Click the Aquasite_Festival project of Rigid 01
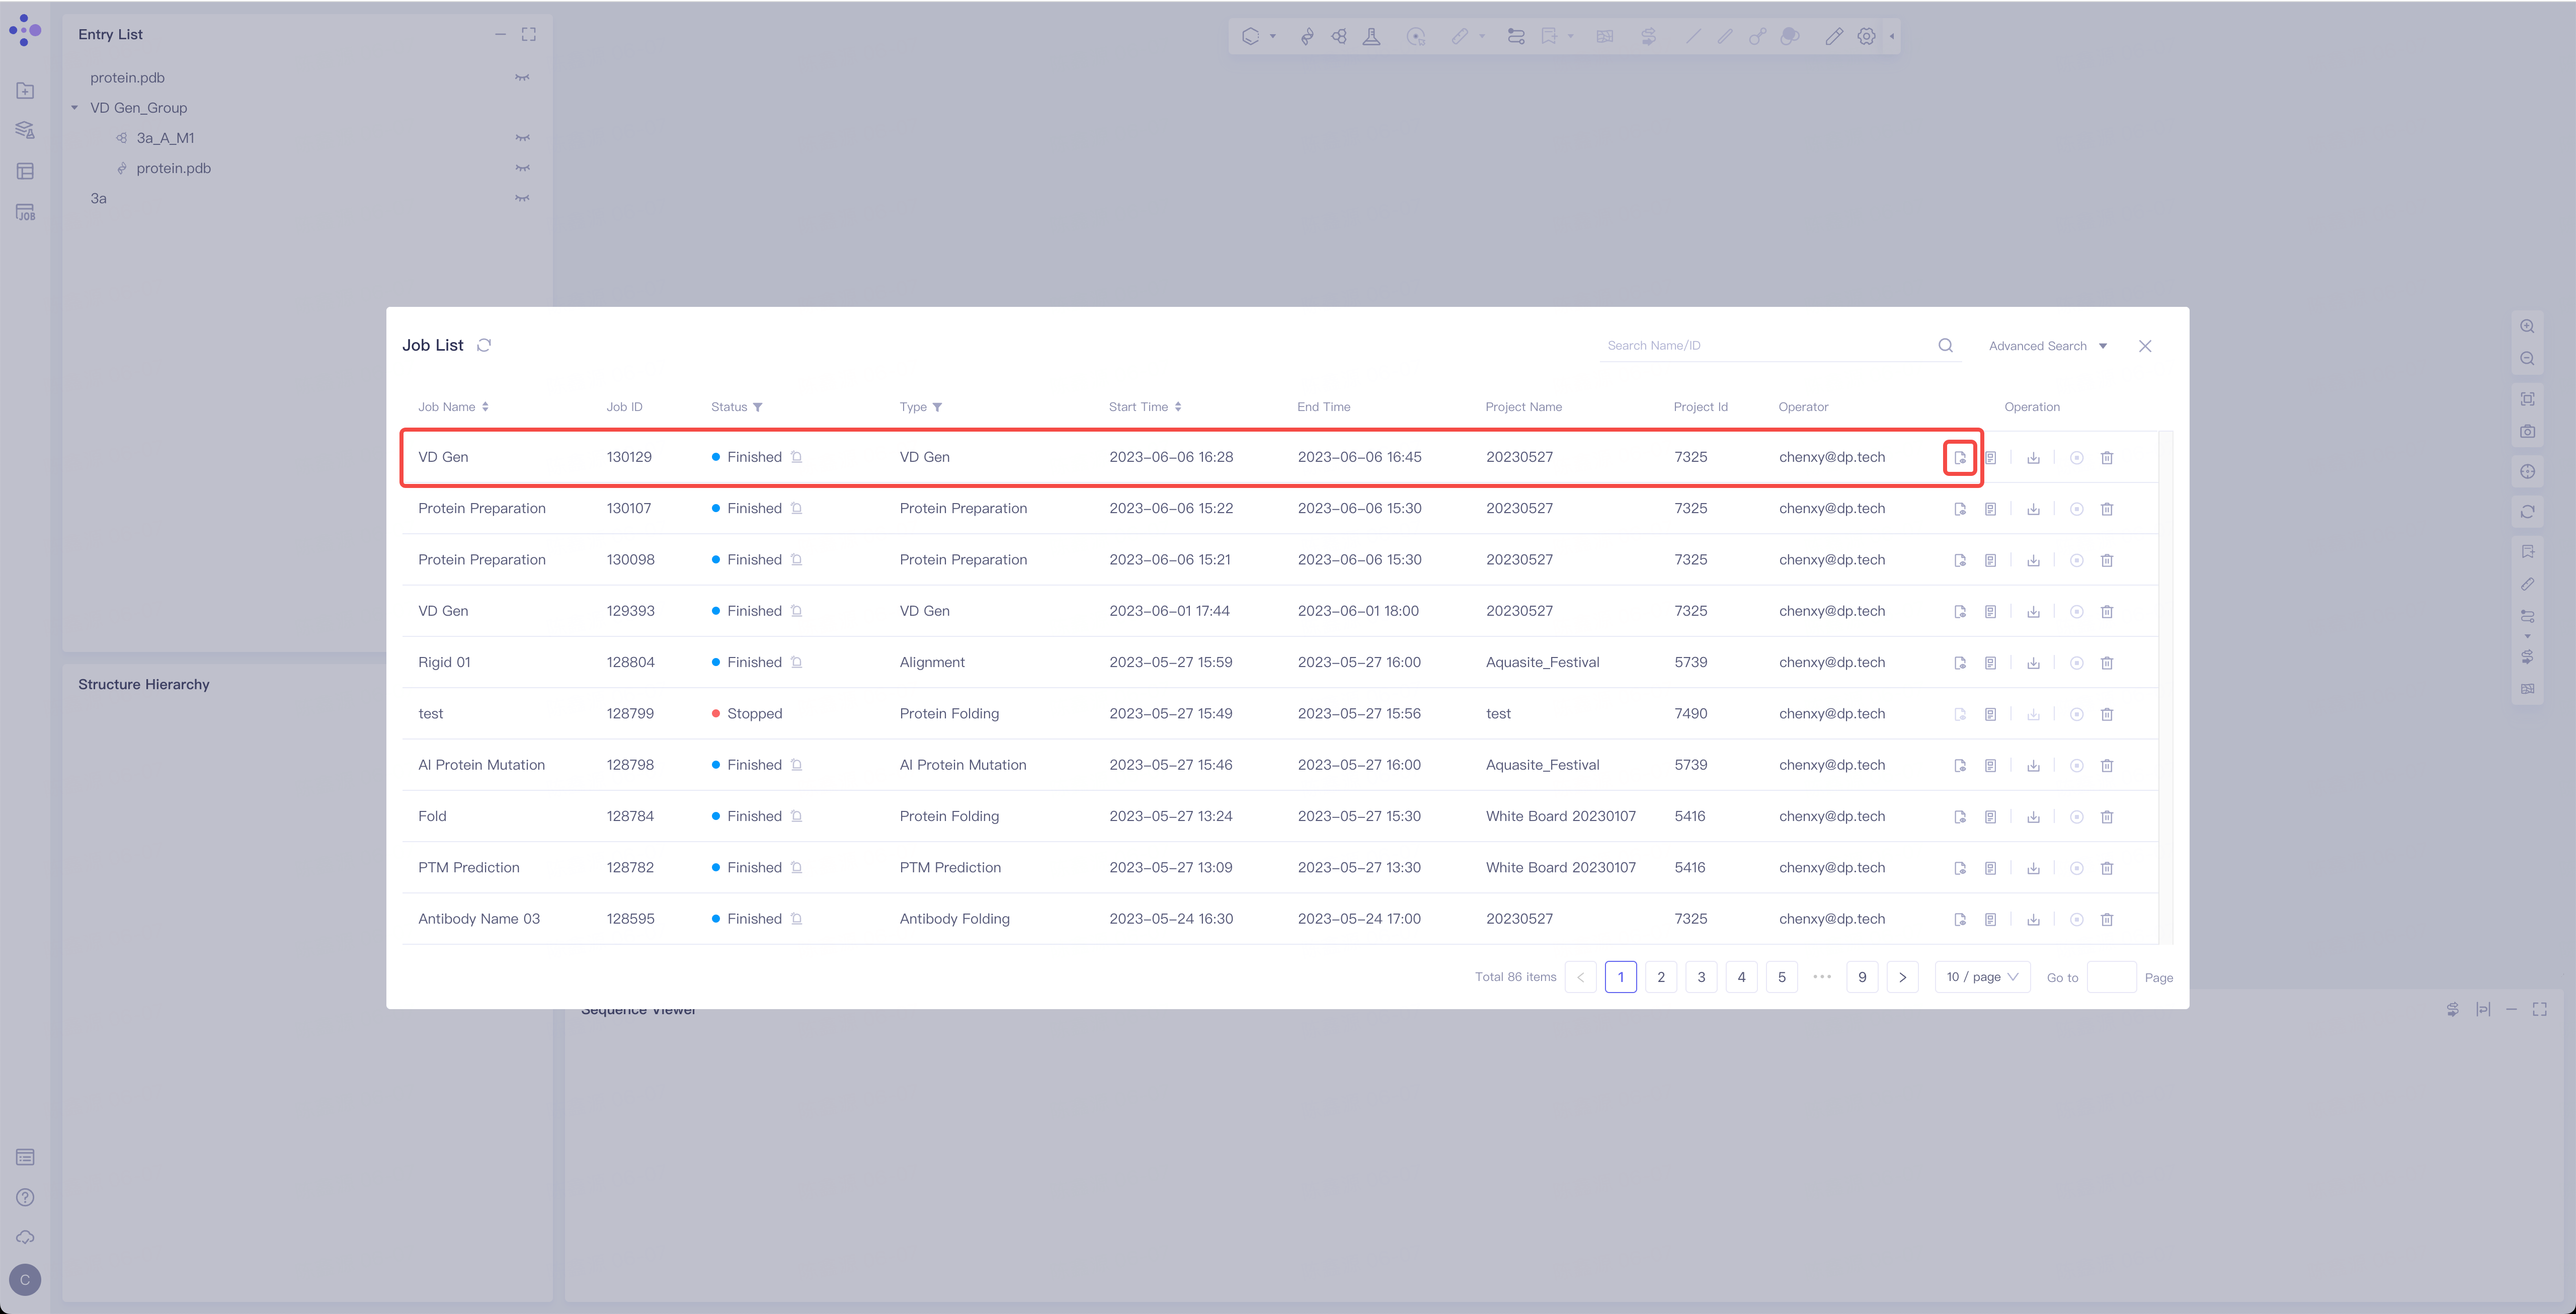 pyautogui.click(x=1542, y=662)
